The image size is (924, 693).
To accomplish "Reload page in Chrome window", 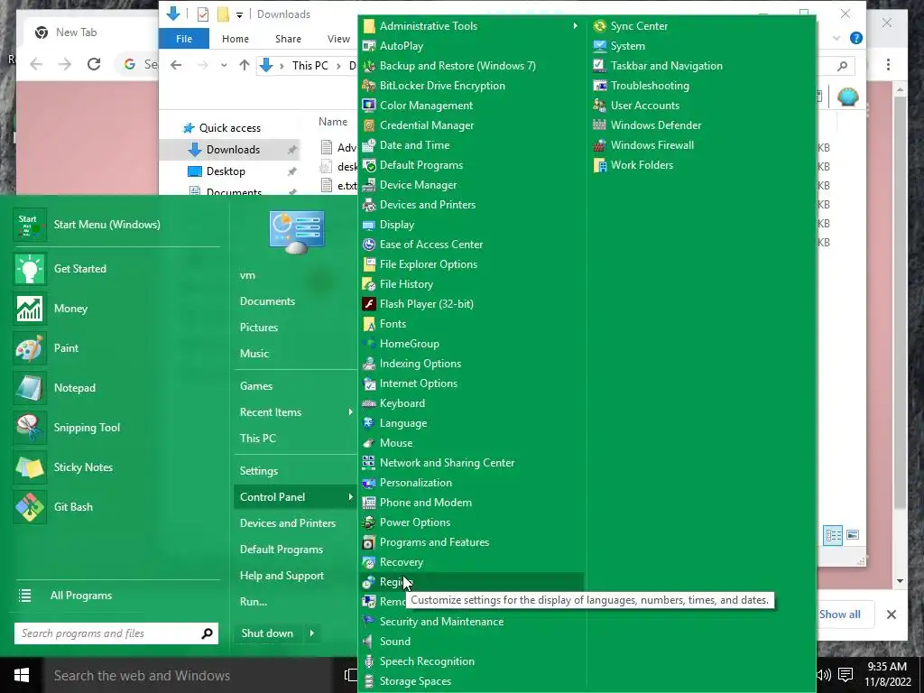I will [93, 64].
